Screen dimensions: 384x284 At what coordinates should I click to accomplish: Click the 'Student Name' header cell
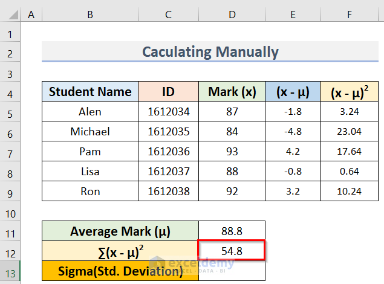click(x=90, y=91)
